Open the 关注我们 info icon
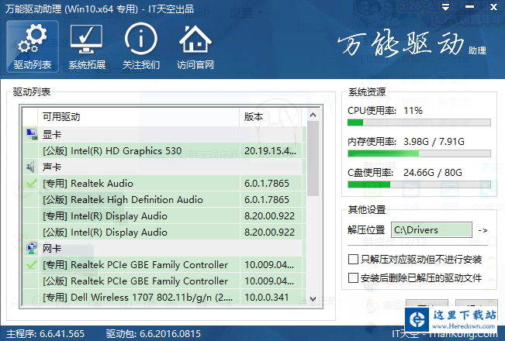This screenshot has width=505, height=341. click(141, 46)
